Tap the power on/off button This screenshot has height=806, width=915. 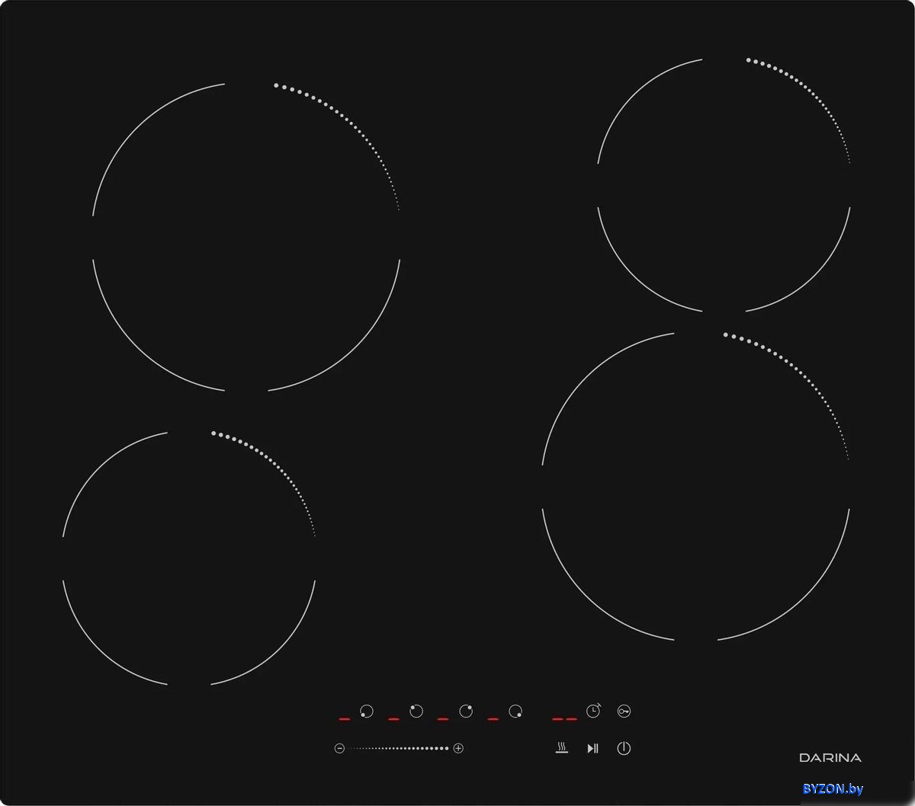click(624, 748)
